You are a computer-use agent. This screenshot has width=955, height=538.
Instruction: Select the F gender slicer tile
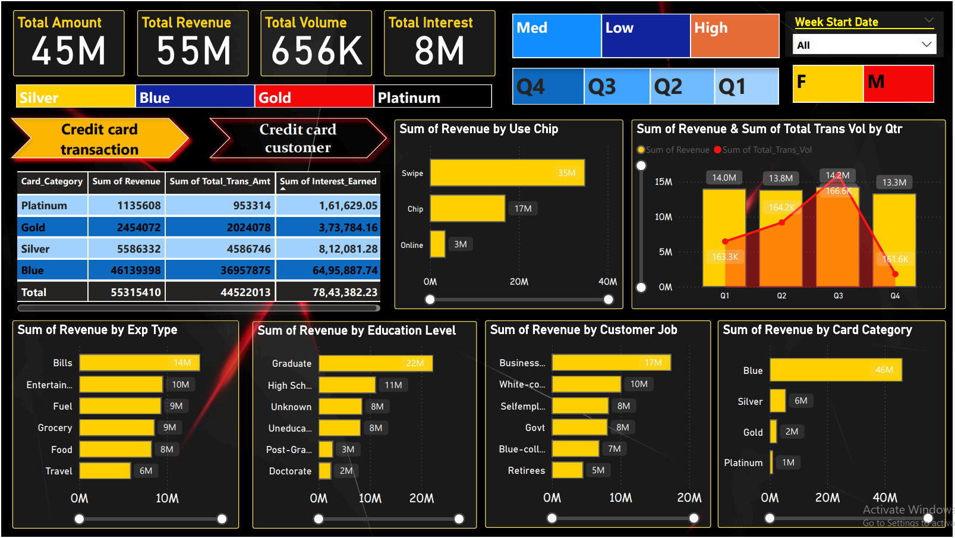[827, 83]
